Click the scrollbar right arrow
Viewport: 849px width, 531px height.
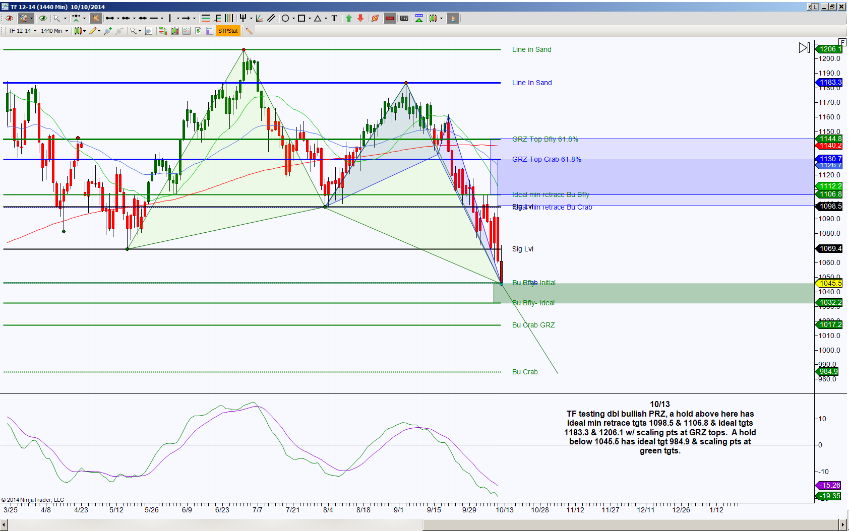point(842,525)
